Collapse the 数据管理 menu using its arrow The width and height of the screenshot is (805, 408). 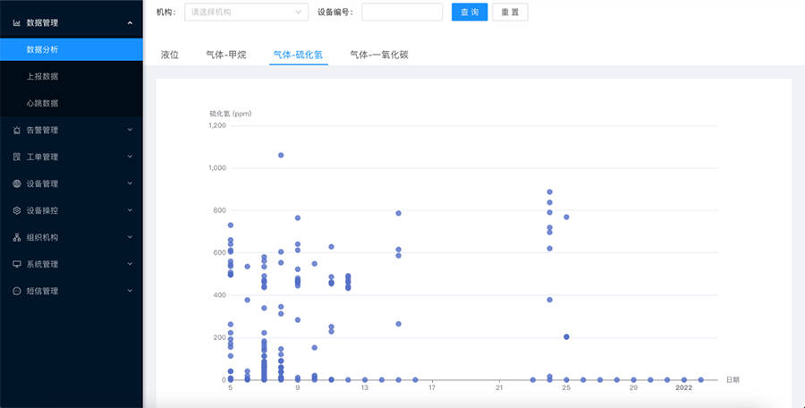coord(130,22)
